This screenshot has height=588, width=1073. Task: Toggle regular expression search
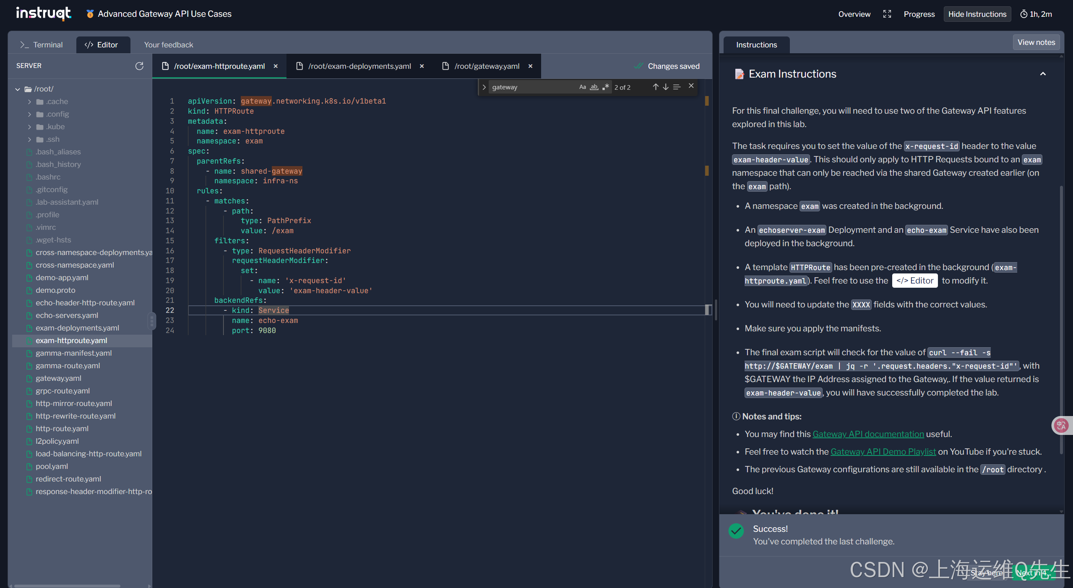pyautogui.click(x=605, y=87)
